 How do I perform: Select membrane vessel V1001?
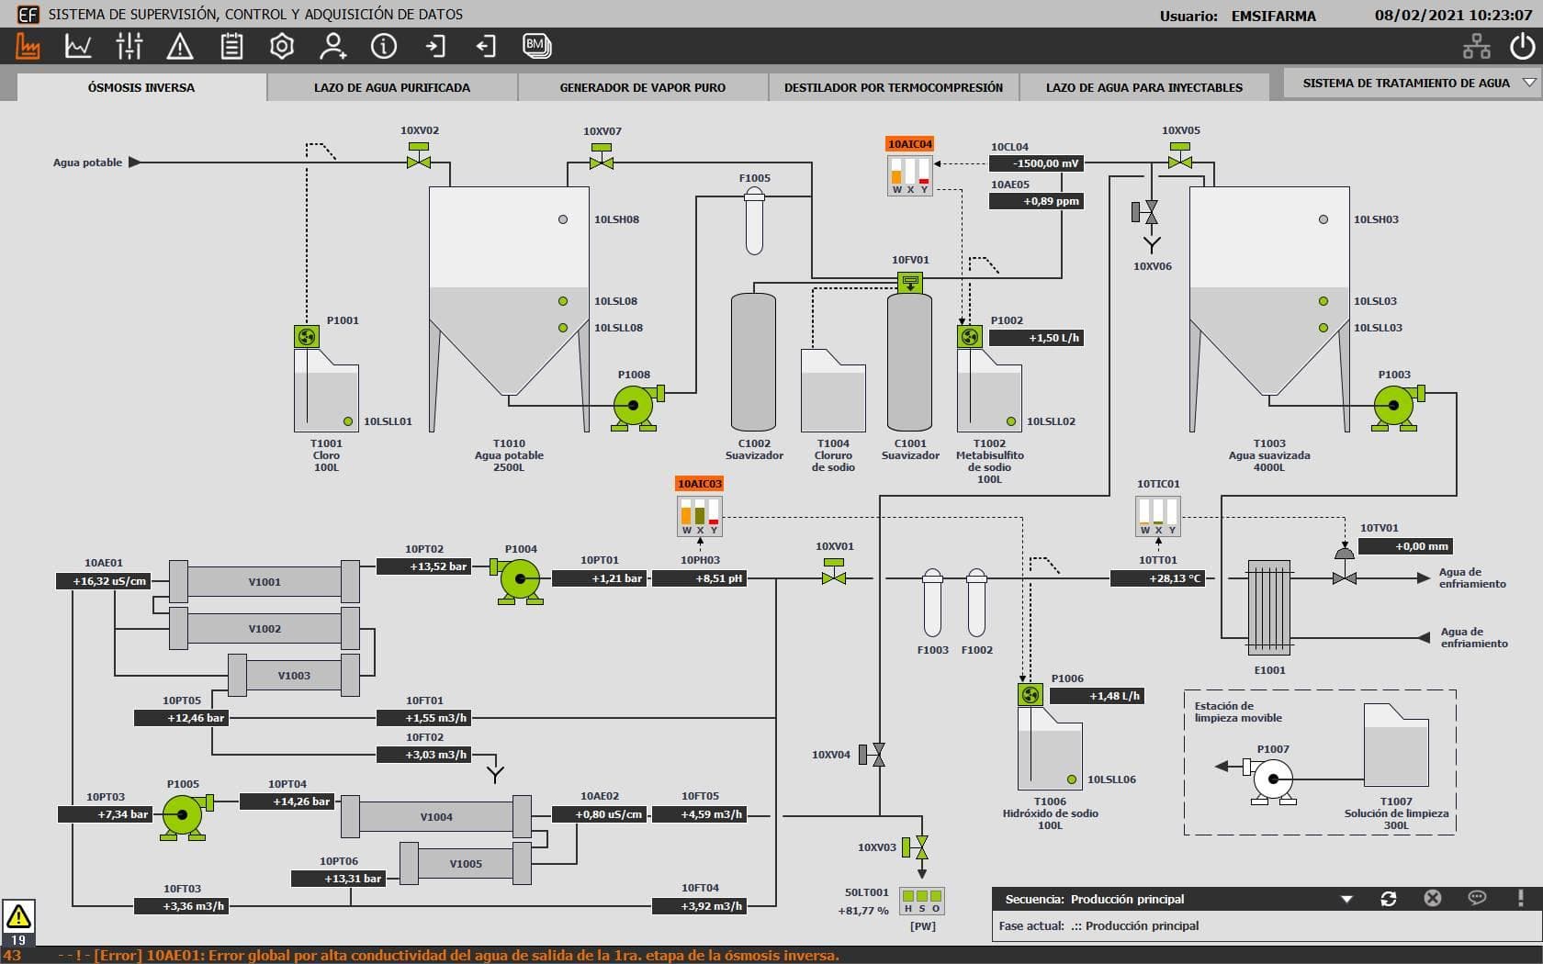click(265, 581)
